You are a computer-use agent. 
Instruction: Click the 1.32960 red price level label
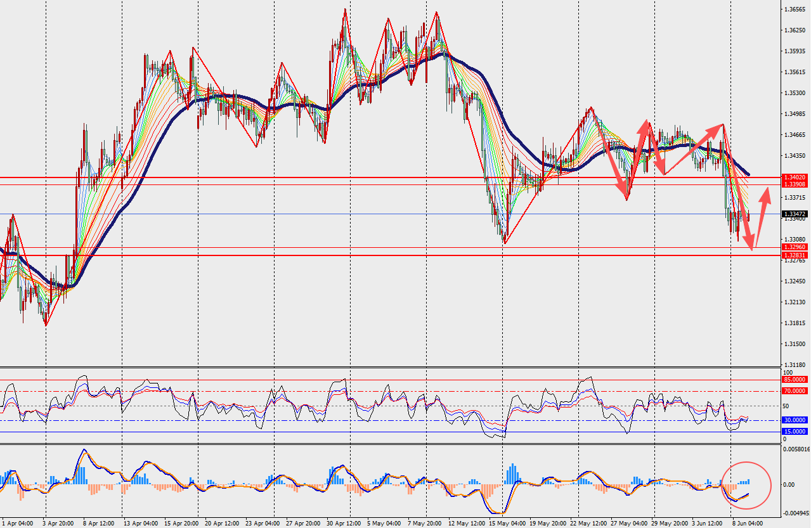795,247
